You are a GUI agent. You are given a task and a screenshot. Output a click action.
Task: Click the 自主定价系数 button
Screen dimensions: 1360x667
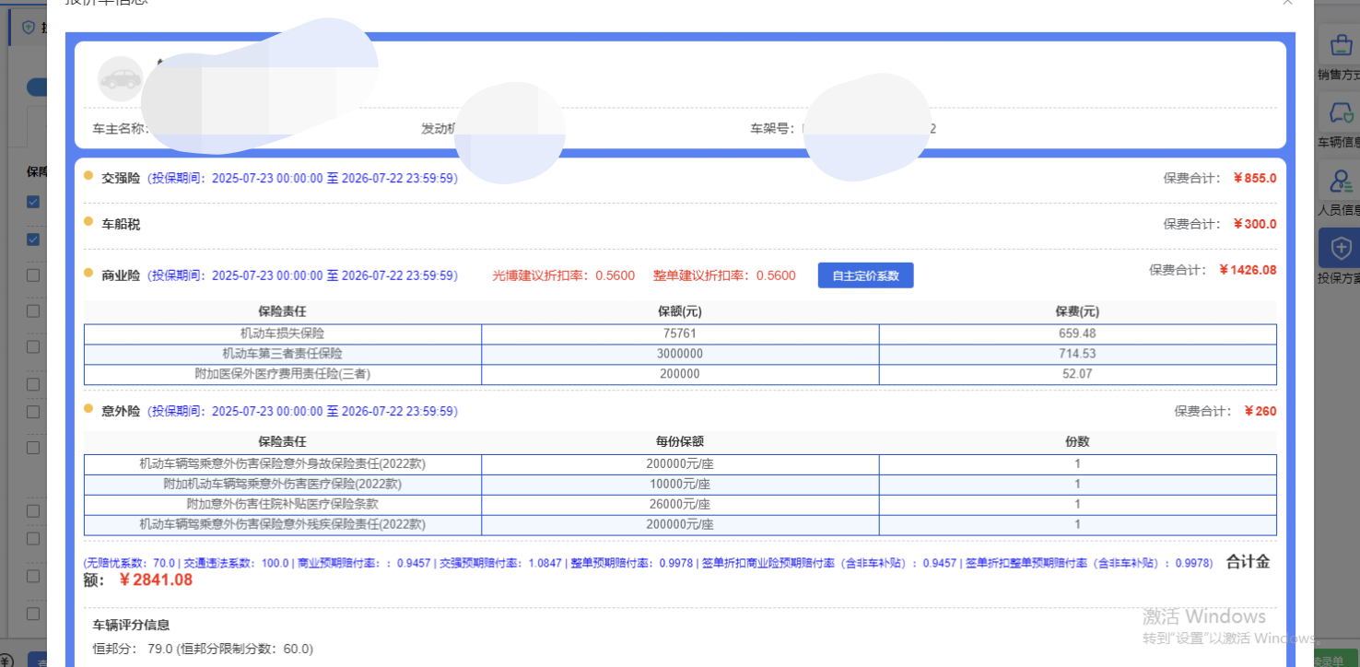(865, 275)
